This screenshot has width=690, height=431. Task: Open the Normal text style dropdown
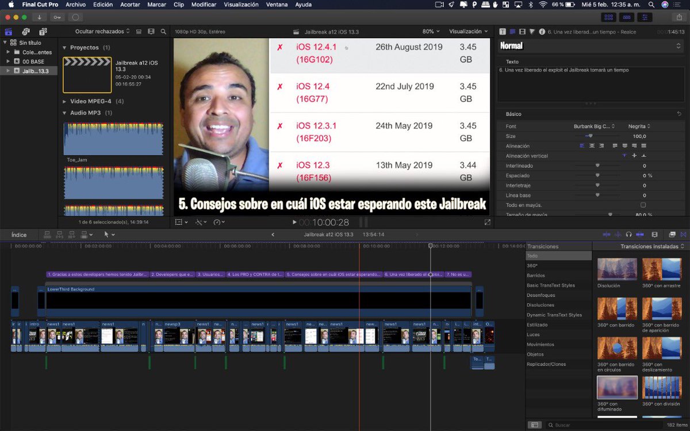[x=591, y=45]
